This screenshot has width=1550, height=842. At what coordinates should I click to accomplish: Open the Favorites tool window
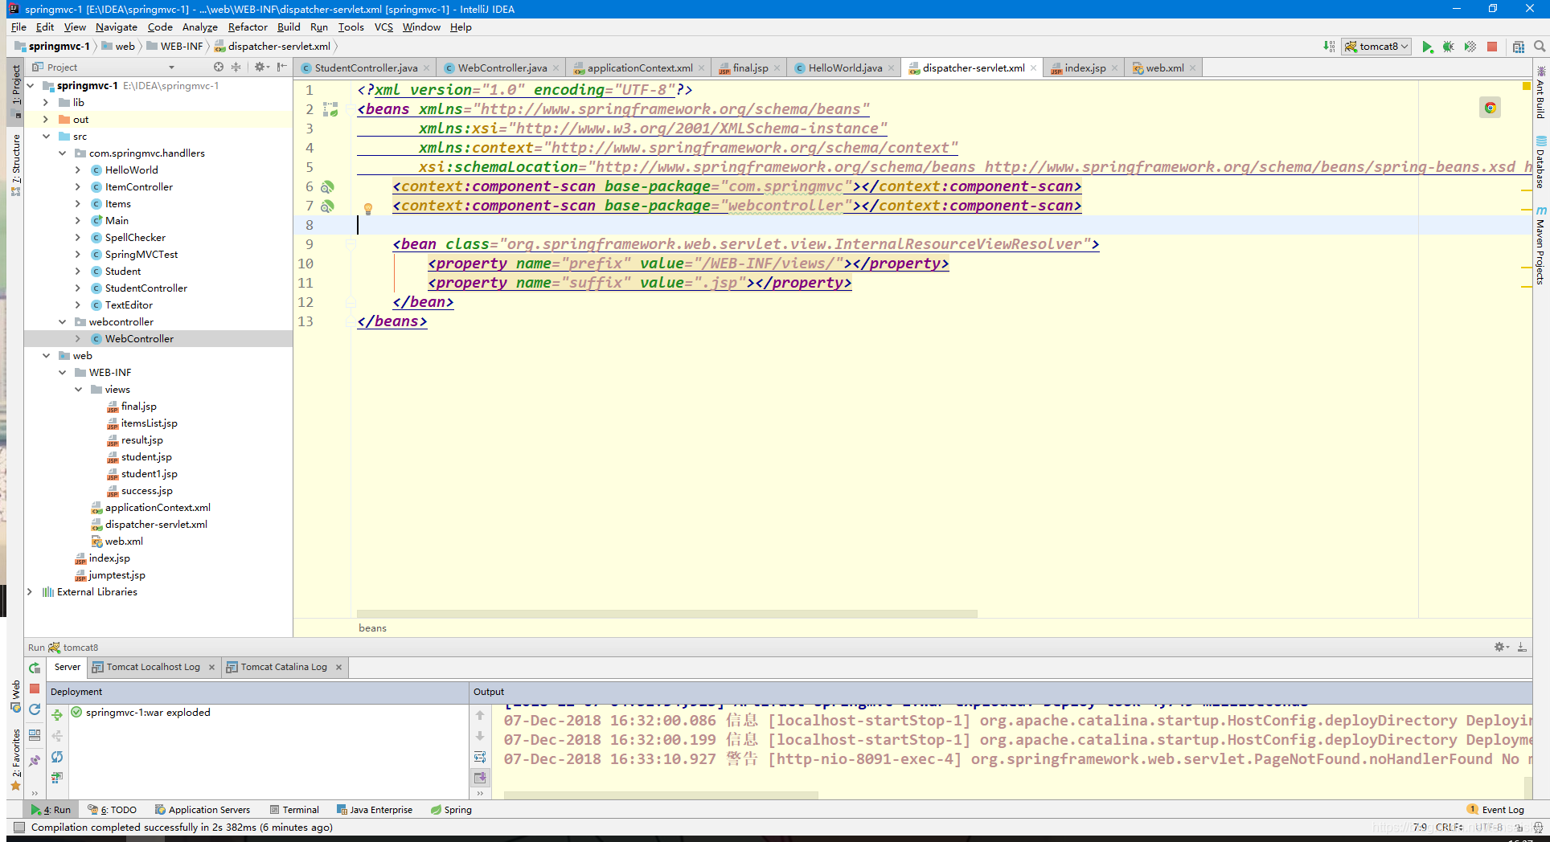[x=15, y=759]
